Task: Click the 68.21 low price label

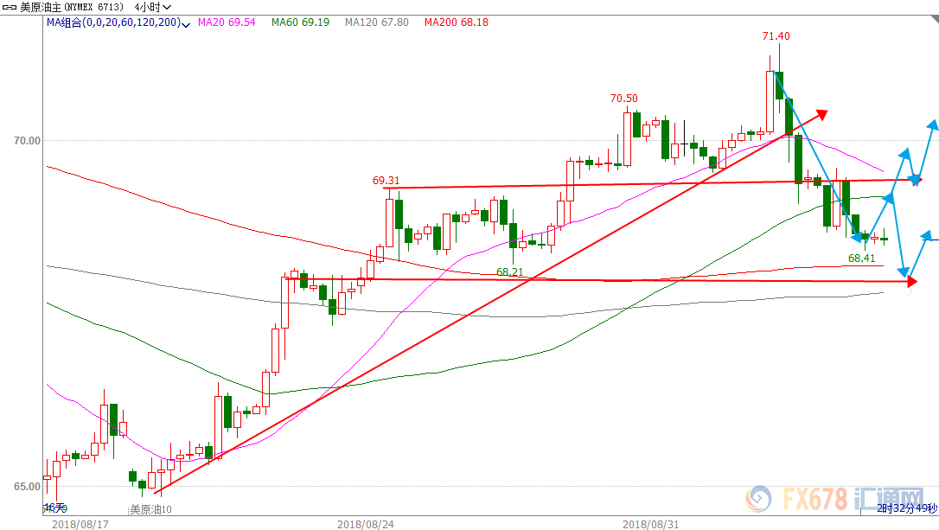Action: [509, 271]
